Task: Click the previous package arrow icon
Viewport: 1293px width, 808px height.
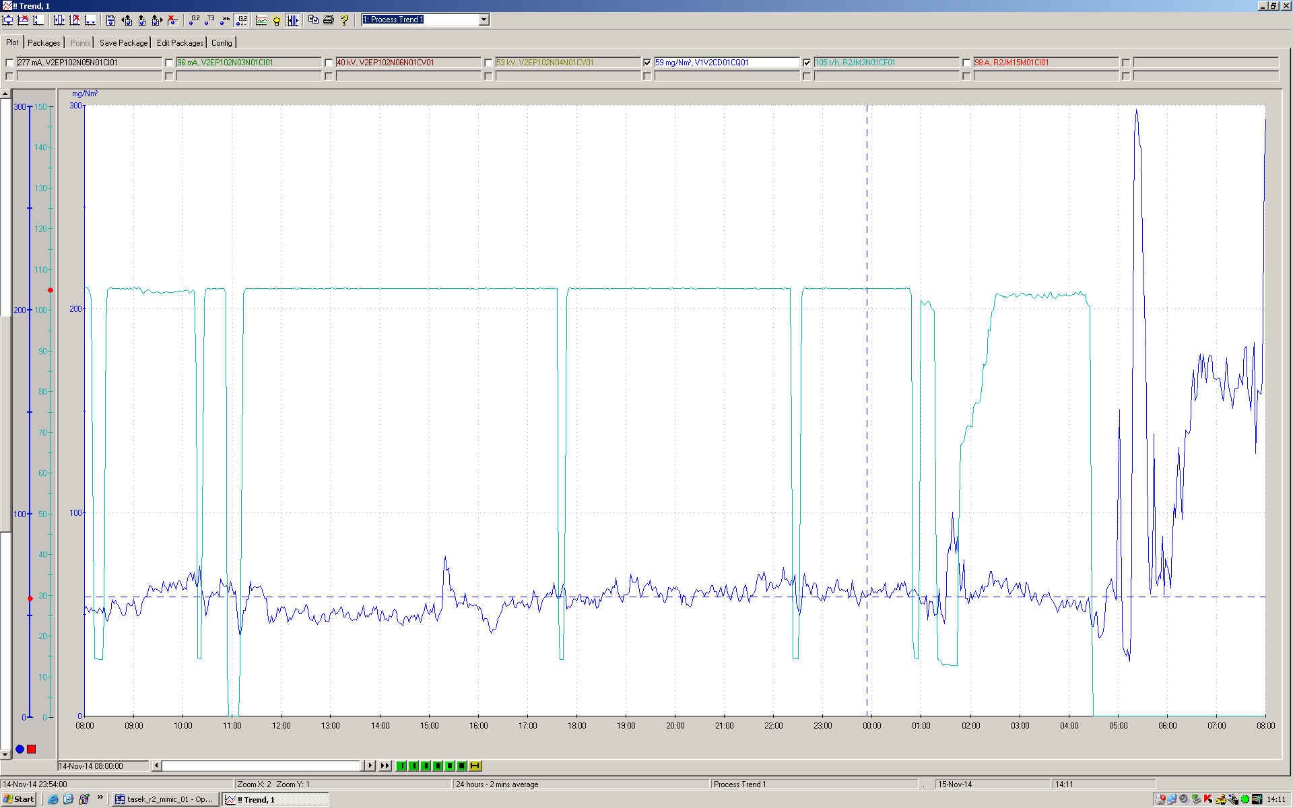Action: [x=127, y=20]
